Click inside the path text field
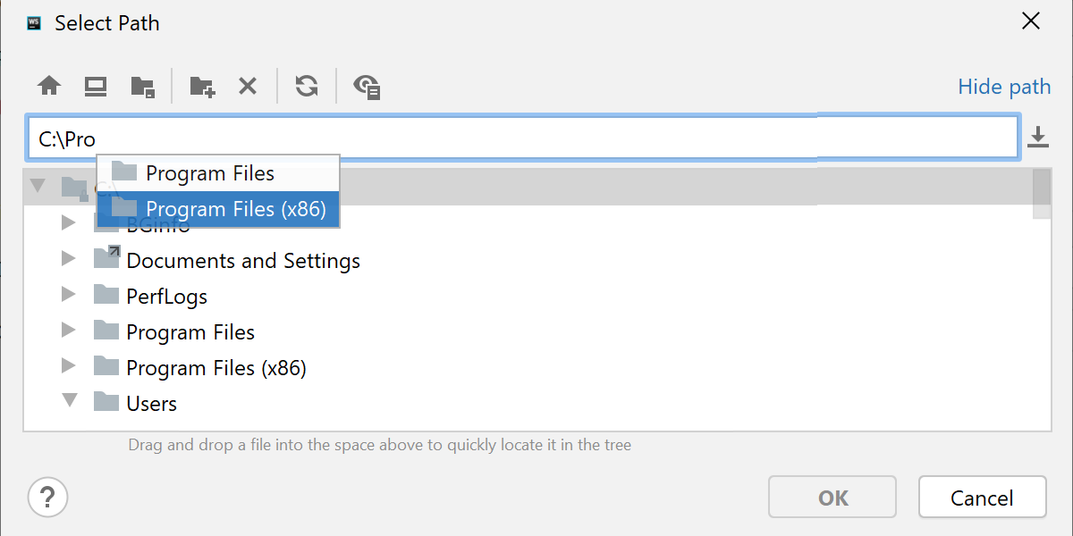1073x536 pixels. 536,138
